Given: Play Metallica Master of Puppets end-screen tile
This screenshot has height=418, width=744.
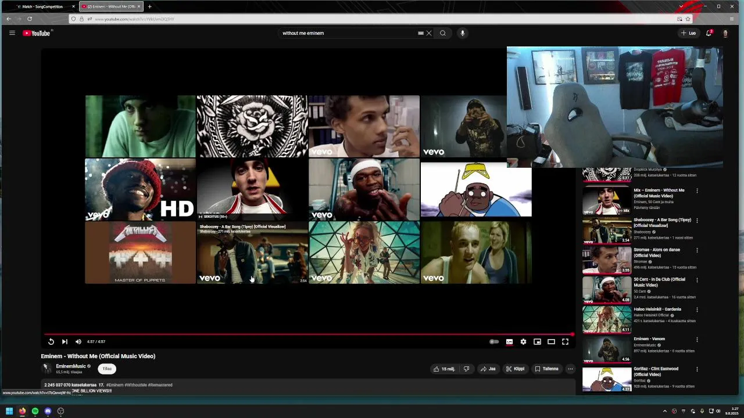Looking at the screenshot, I should point(140,253).
